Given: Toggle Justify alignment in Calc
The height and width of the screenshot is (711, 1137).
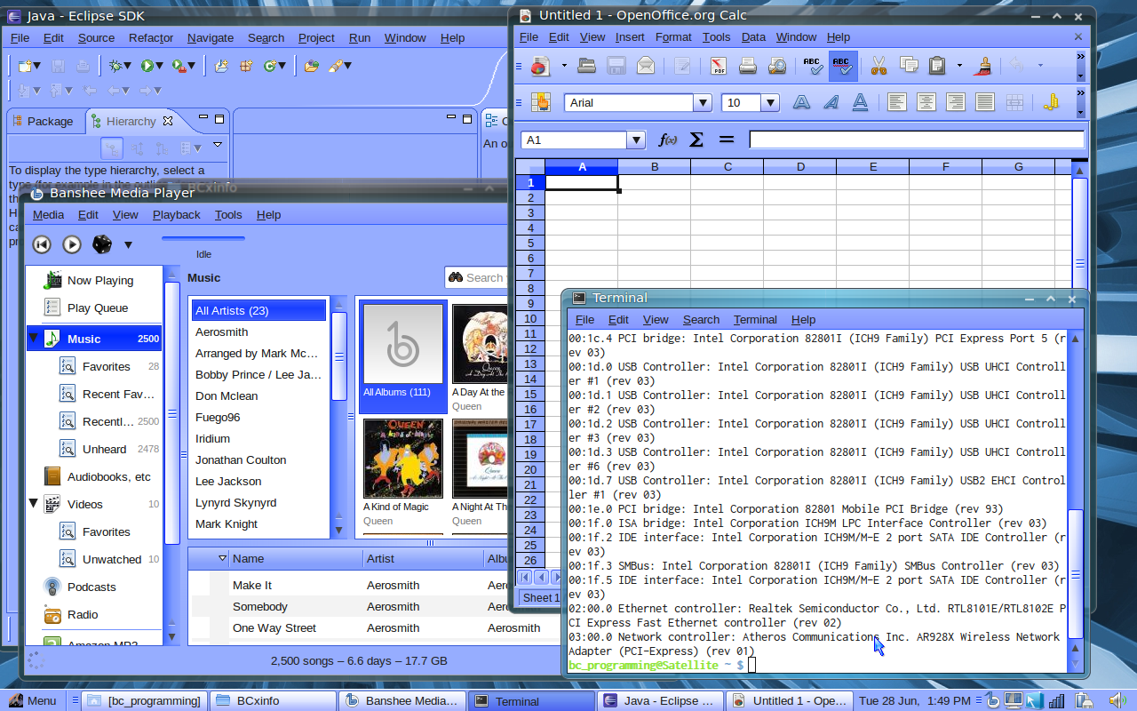Looking at the screenshot, I should pos(985,102).
